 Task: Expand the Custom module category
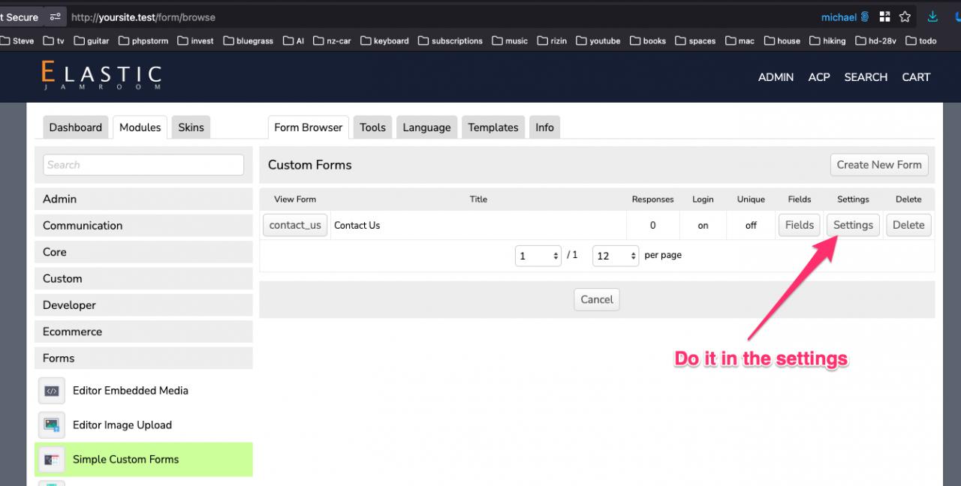click(x=143, y=278)
